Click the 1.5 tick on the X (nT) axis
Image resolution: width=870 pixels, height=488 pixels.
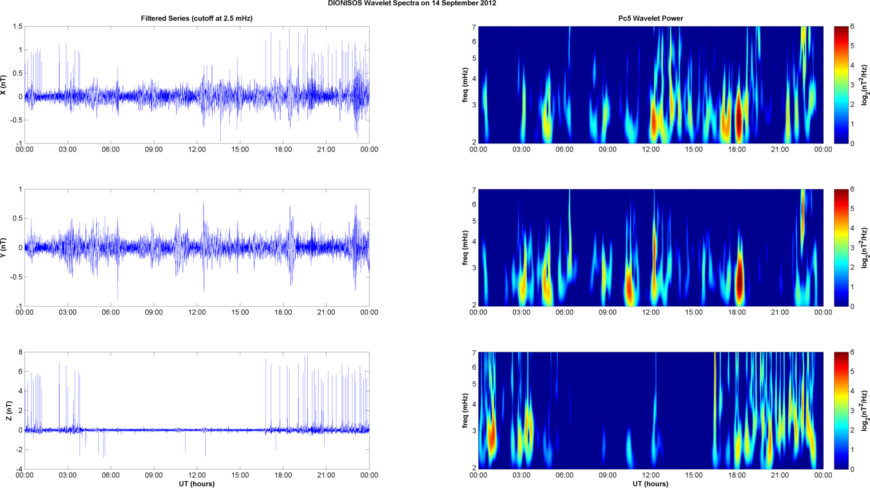17,26
